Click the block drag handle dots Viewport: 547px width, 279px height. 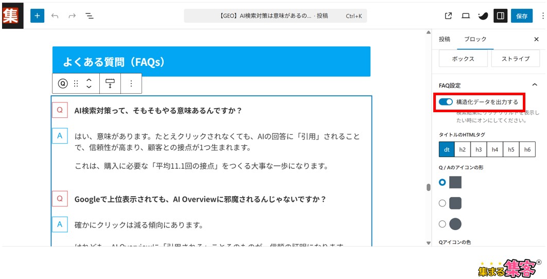pos(76,83)
